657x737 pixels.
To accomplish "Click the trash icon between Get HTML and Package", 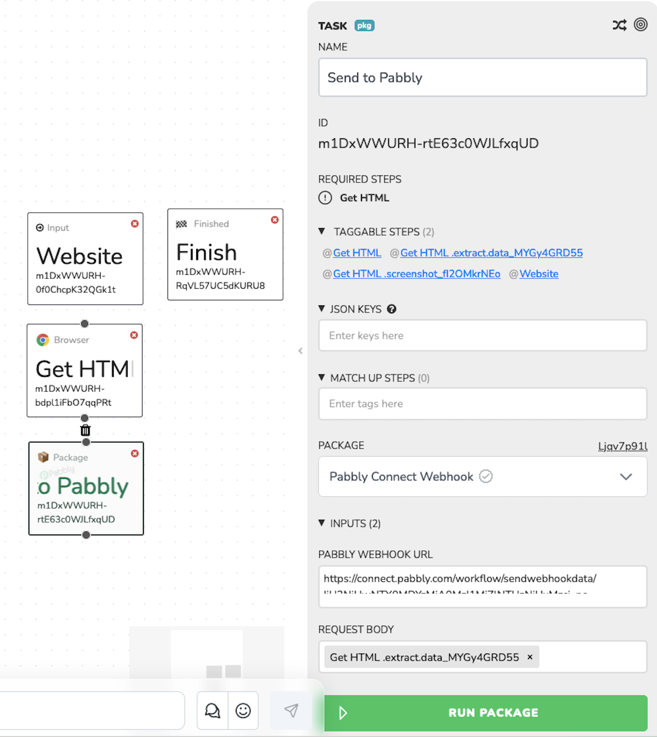I will (85, 430).
